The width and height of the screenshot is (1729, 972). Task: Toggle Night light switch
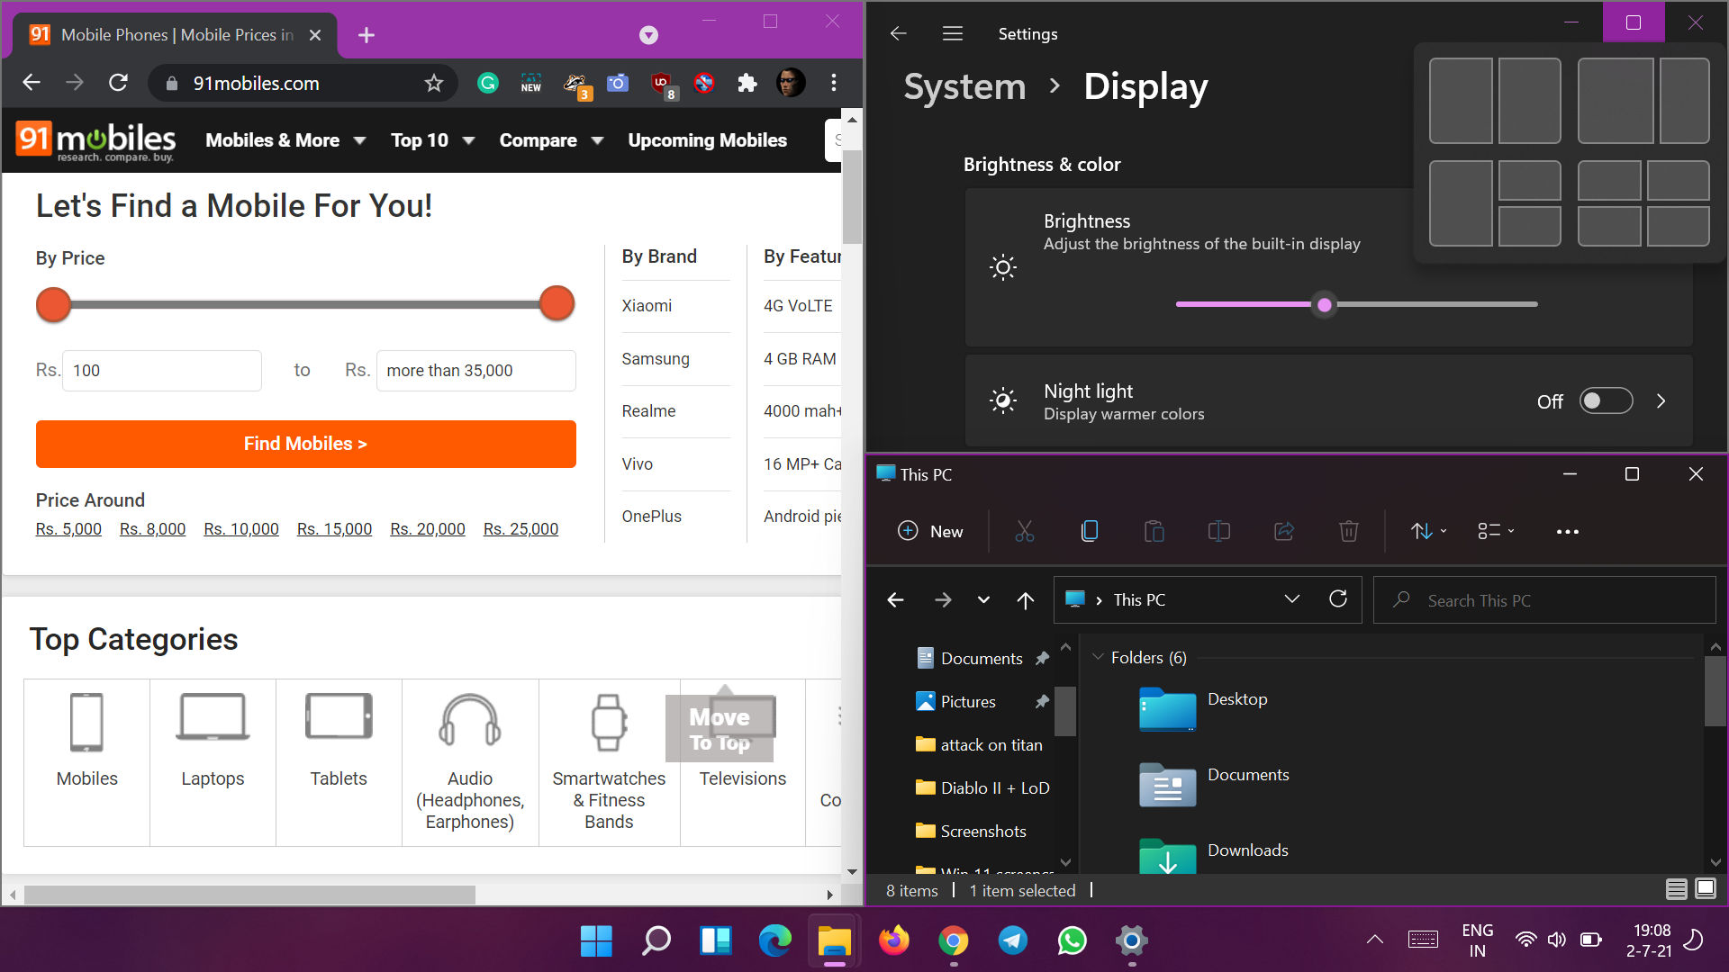click(x=1606, y=400)
